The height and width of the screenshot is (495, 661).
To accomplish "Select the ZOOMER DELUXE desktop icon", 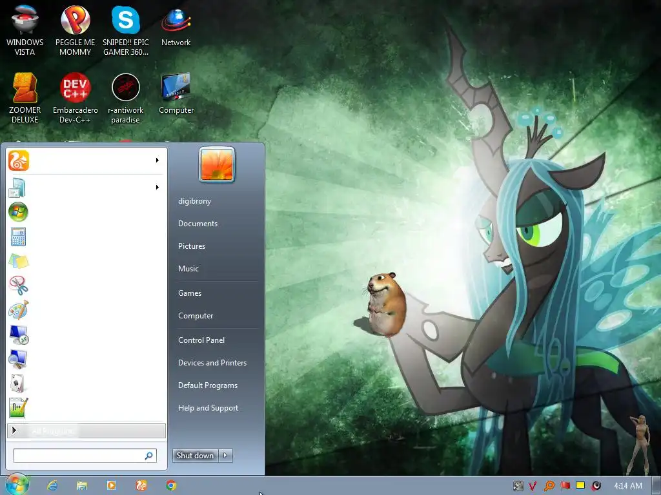I will click(x=25, y=98).
